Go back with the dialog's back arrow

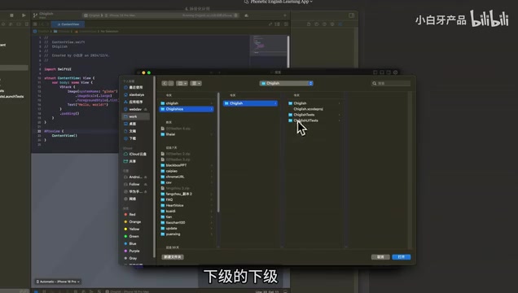(x=165, y=83)
